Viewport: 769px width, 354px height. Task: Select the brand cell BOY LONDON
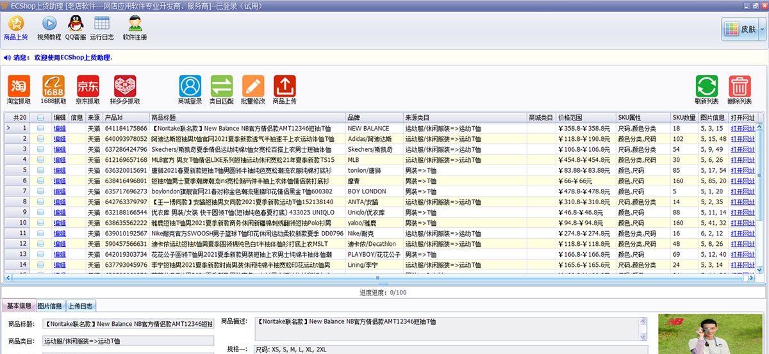(374, 191)
